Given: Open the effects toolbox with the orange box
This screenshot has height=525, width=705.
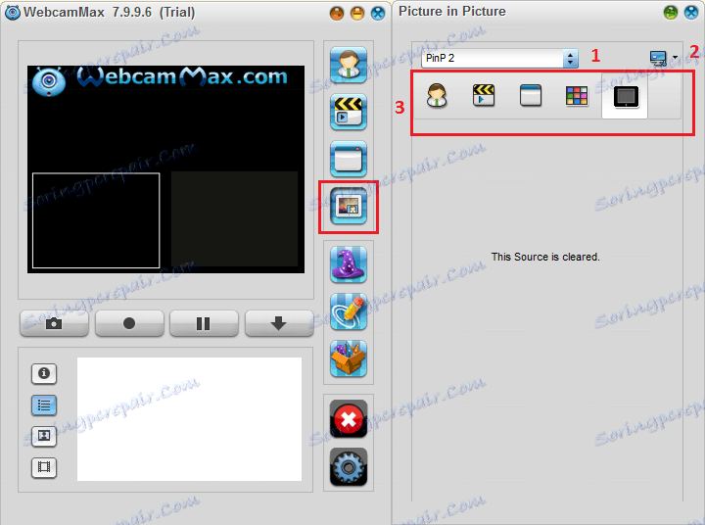Looking at the screenshot, I should [349, 358].
